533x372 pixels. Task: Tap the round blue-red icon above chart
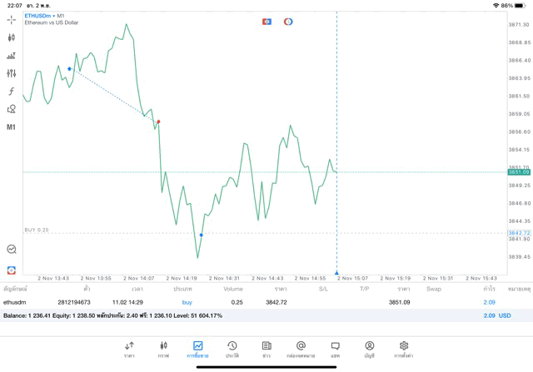click(288, 22)
